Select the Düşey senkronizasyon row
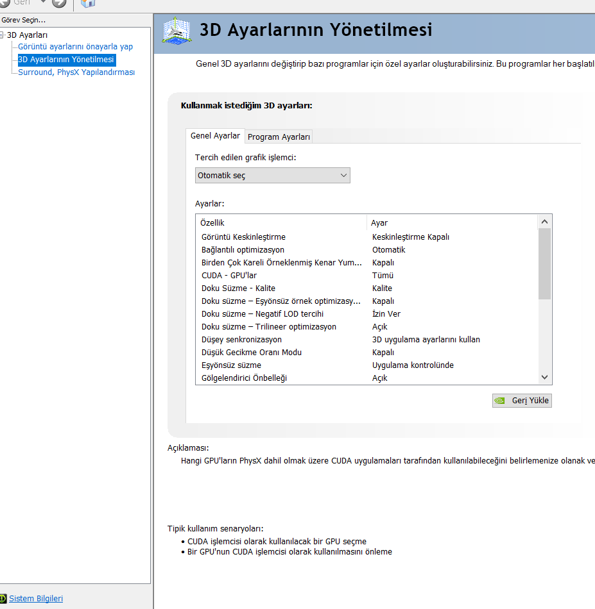 [367, 340]
